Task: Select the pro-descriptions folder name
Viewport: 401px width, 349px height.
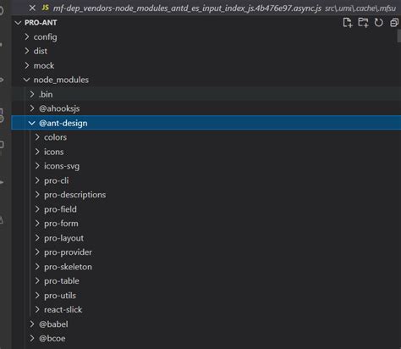Action: pyautogui.click(x=75, y=195)
